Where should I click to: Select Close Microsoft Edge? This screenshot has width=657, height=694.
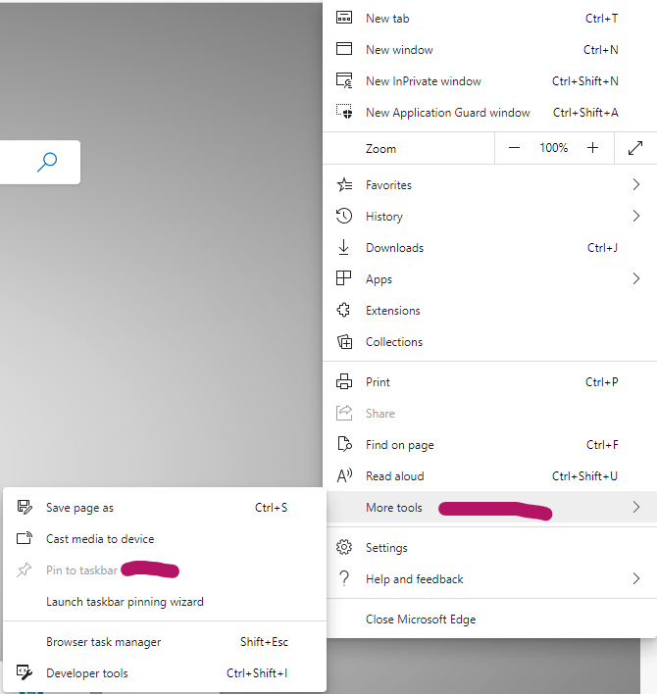point(489,620)
